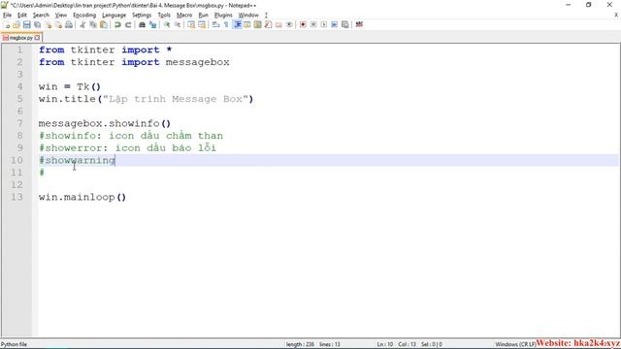Toggle Show all characters
Image resolution: width=621 pixels, height=349 pixels.
point(226,24)
